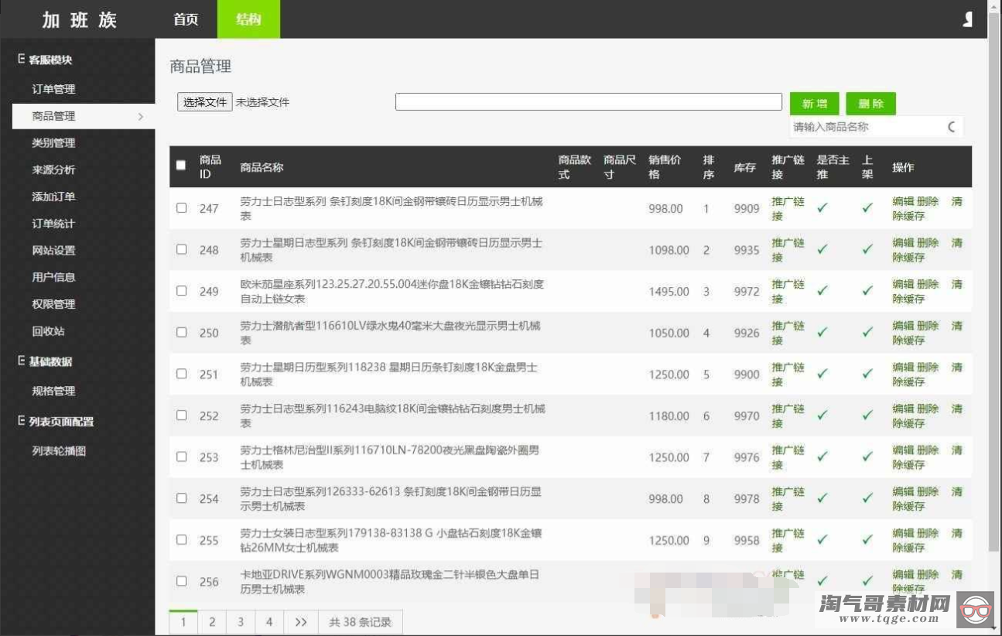Check the box for product ID 251

181,374
